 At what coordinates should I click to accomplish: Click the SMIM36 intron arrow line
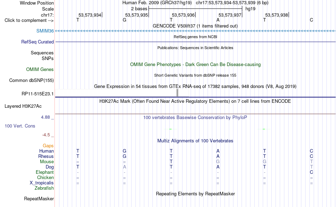pos(195,31)
